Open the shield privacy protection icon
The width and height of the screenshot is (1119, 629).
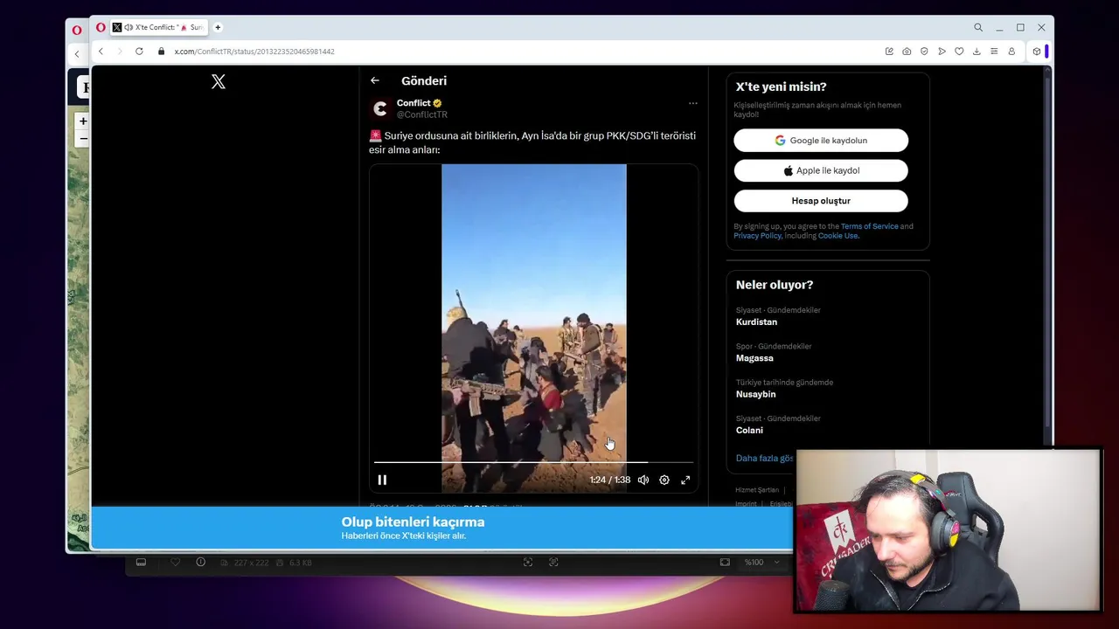(x=924, y=52)
